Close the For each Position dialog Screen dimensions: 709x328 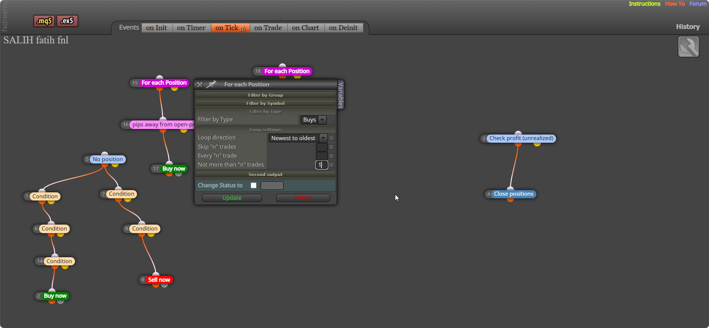200,85
